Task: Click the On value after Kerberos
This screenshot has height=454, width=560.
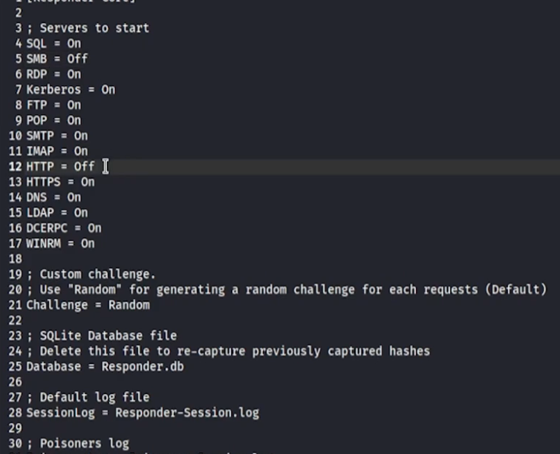Action: pyautogui.click(x=108, y=90)
